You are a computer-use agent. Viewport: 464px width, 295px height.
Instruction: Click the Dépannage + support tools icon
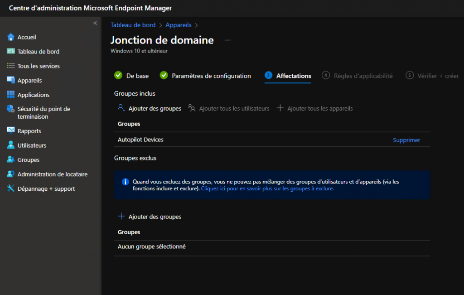[11, 188]
